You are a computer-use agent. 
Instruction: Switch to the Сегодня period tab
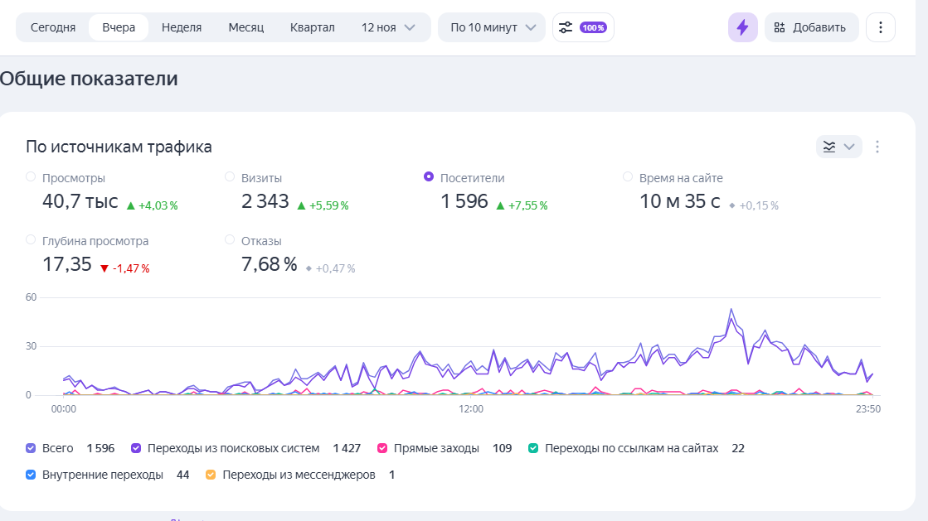[53, 27]
